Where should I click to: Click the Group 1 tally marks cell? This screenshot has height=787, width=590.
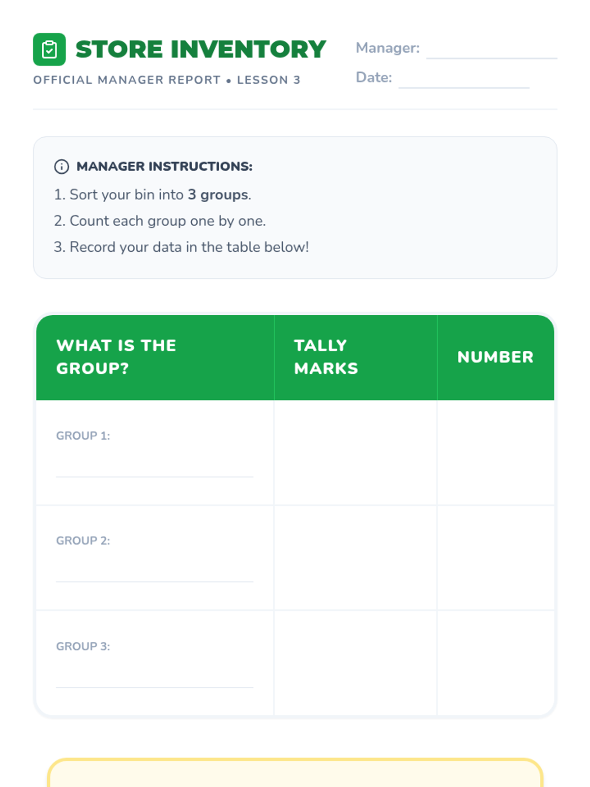tap(355, 453)
